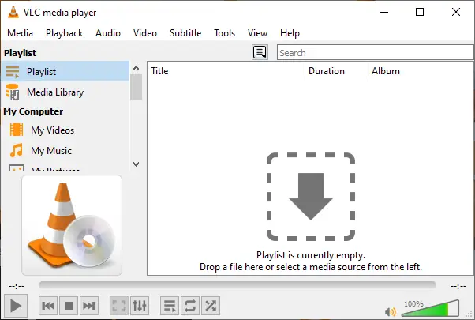Open the Video menu
Viewport: 475px width, 320px height.
pyautogui.click(x=145, y=32)
